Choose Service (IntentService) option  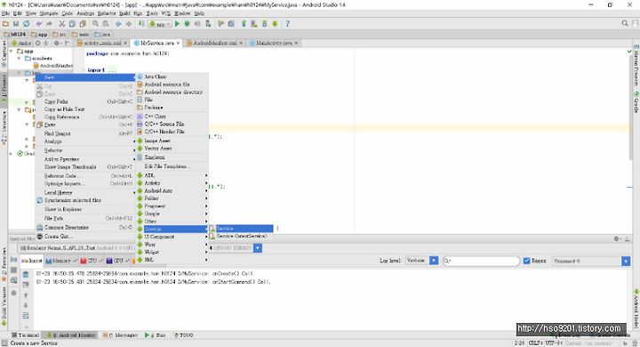click(x=241, y=237)
